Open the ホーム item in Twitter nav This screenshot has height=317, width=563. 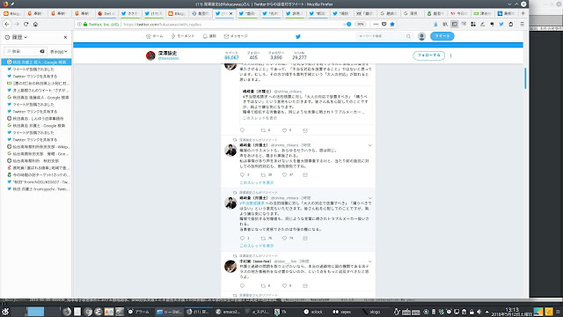[x=155, y=36]
